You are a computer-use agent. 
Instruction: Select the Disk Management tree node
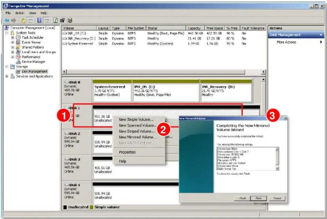(35, 72)
